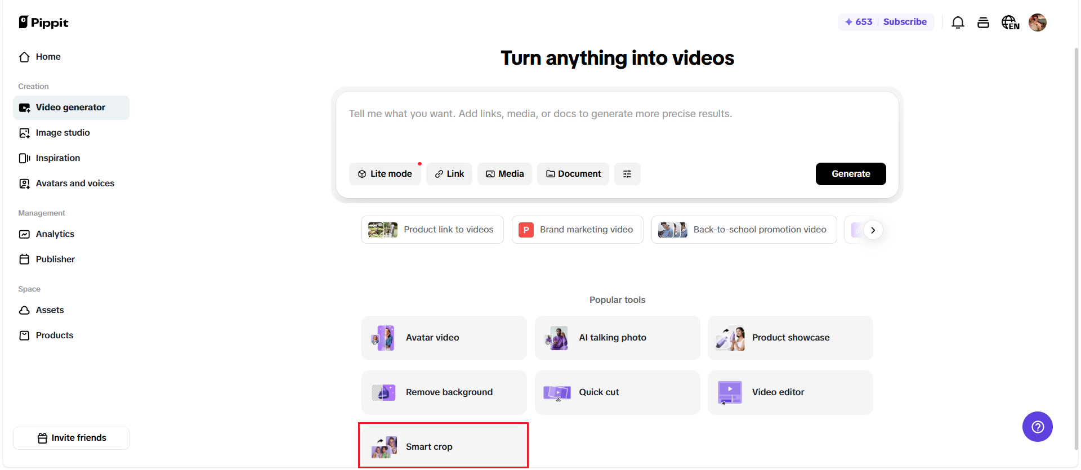
Task: Click the Video generator sidebar icon
Action: coord(24,108)
